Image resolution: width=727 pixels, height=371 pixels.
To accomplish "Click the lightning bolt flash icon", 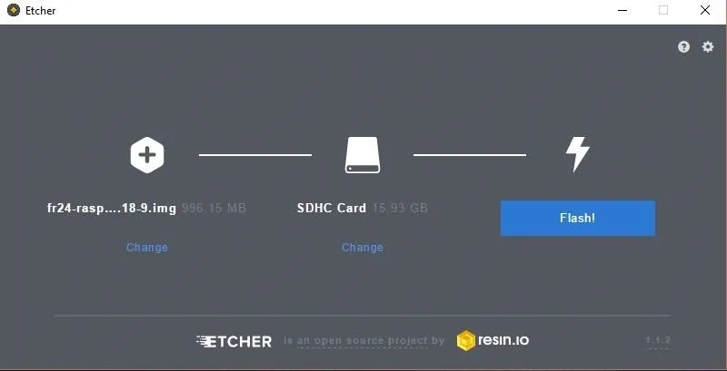I will click(x=578, y=154).
